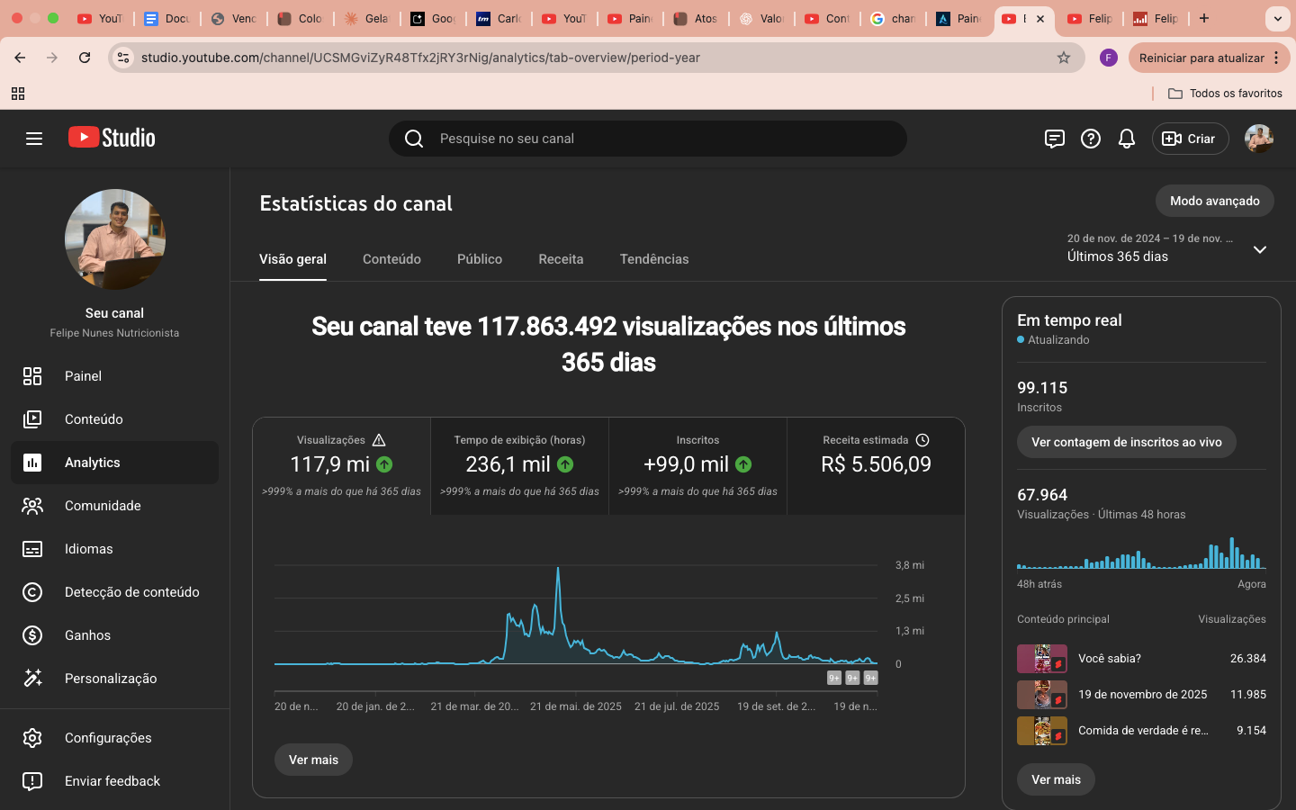
Task: Open the browser tab list dropdown arrow
Action: click(x=1277, y=18)
